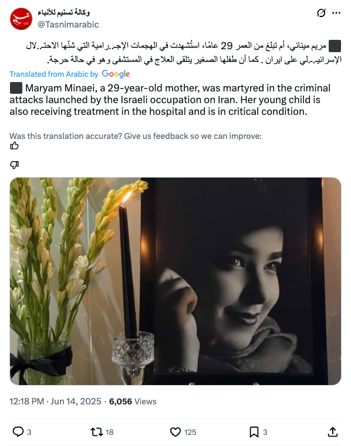The image size is (351, 446).
Task: Click the Google logo in translation notice
Action: [x=116, y=74]
